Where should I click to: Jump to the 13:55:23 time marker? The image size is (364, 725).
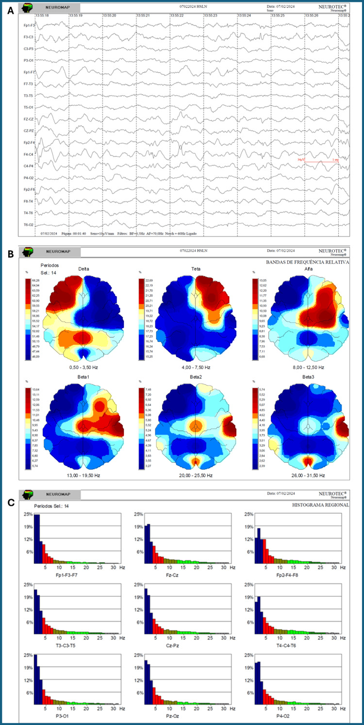pyautogui.click(x=211, y=16)
